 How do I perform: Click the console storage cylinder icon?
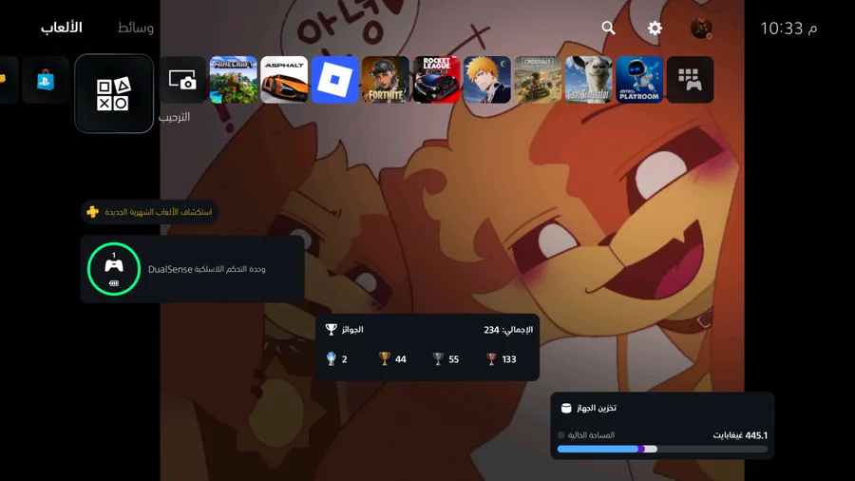[566, 408]
